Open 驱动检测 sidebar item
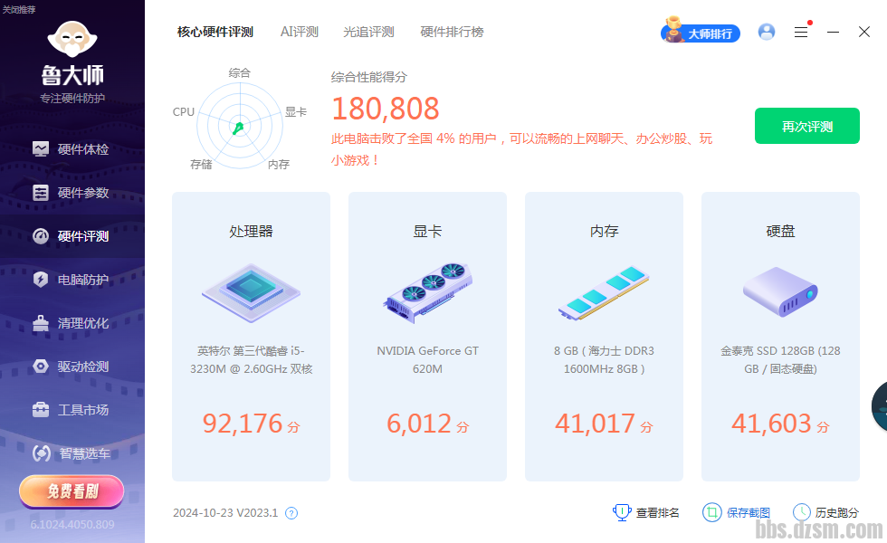 click(72, 367)
